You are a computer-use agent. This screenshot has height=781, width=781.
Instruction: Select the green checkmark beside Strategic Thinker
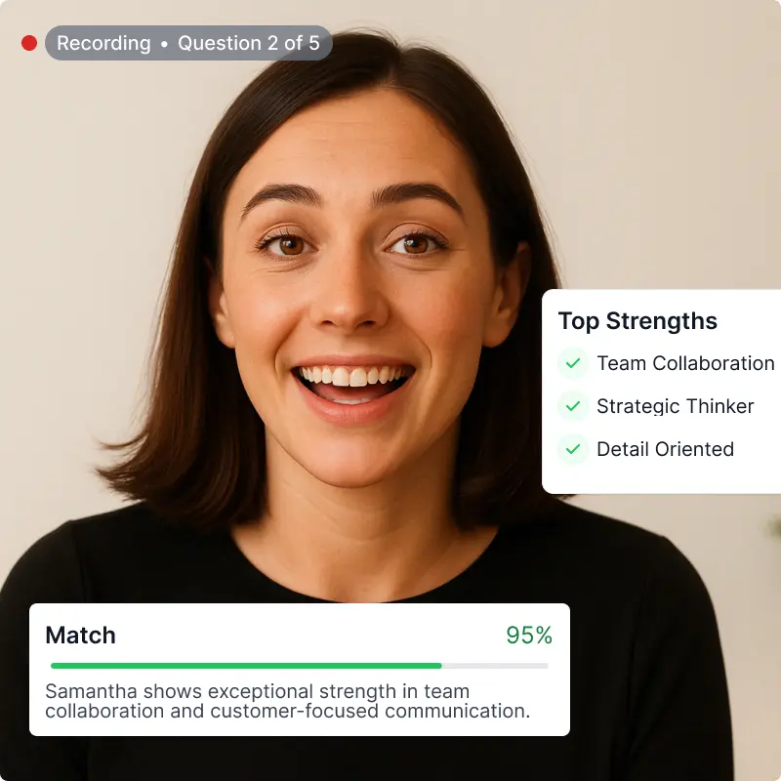point(573,406)
